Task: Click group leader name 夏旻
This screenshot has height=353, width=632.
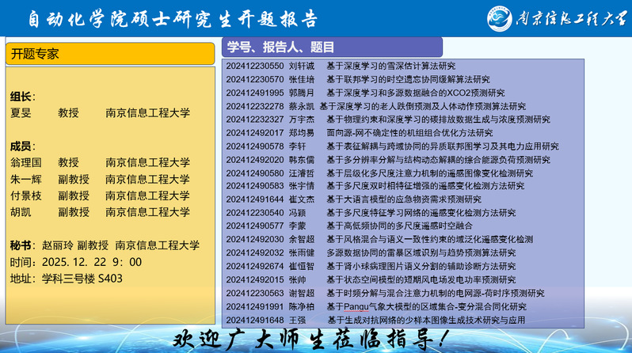Action: 21,113
